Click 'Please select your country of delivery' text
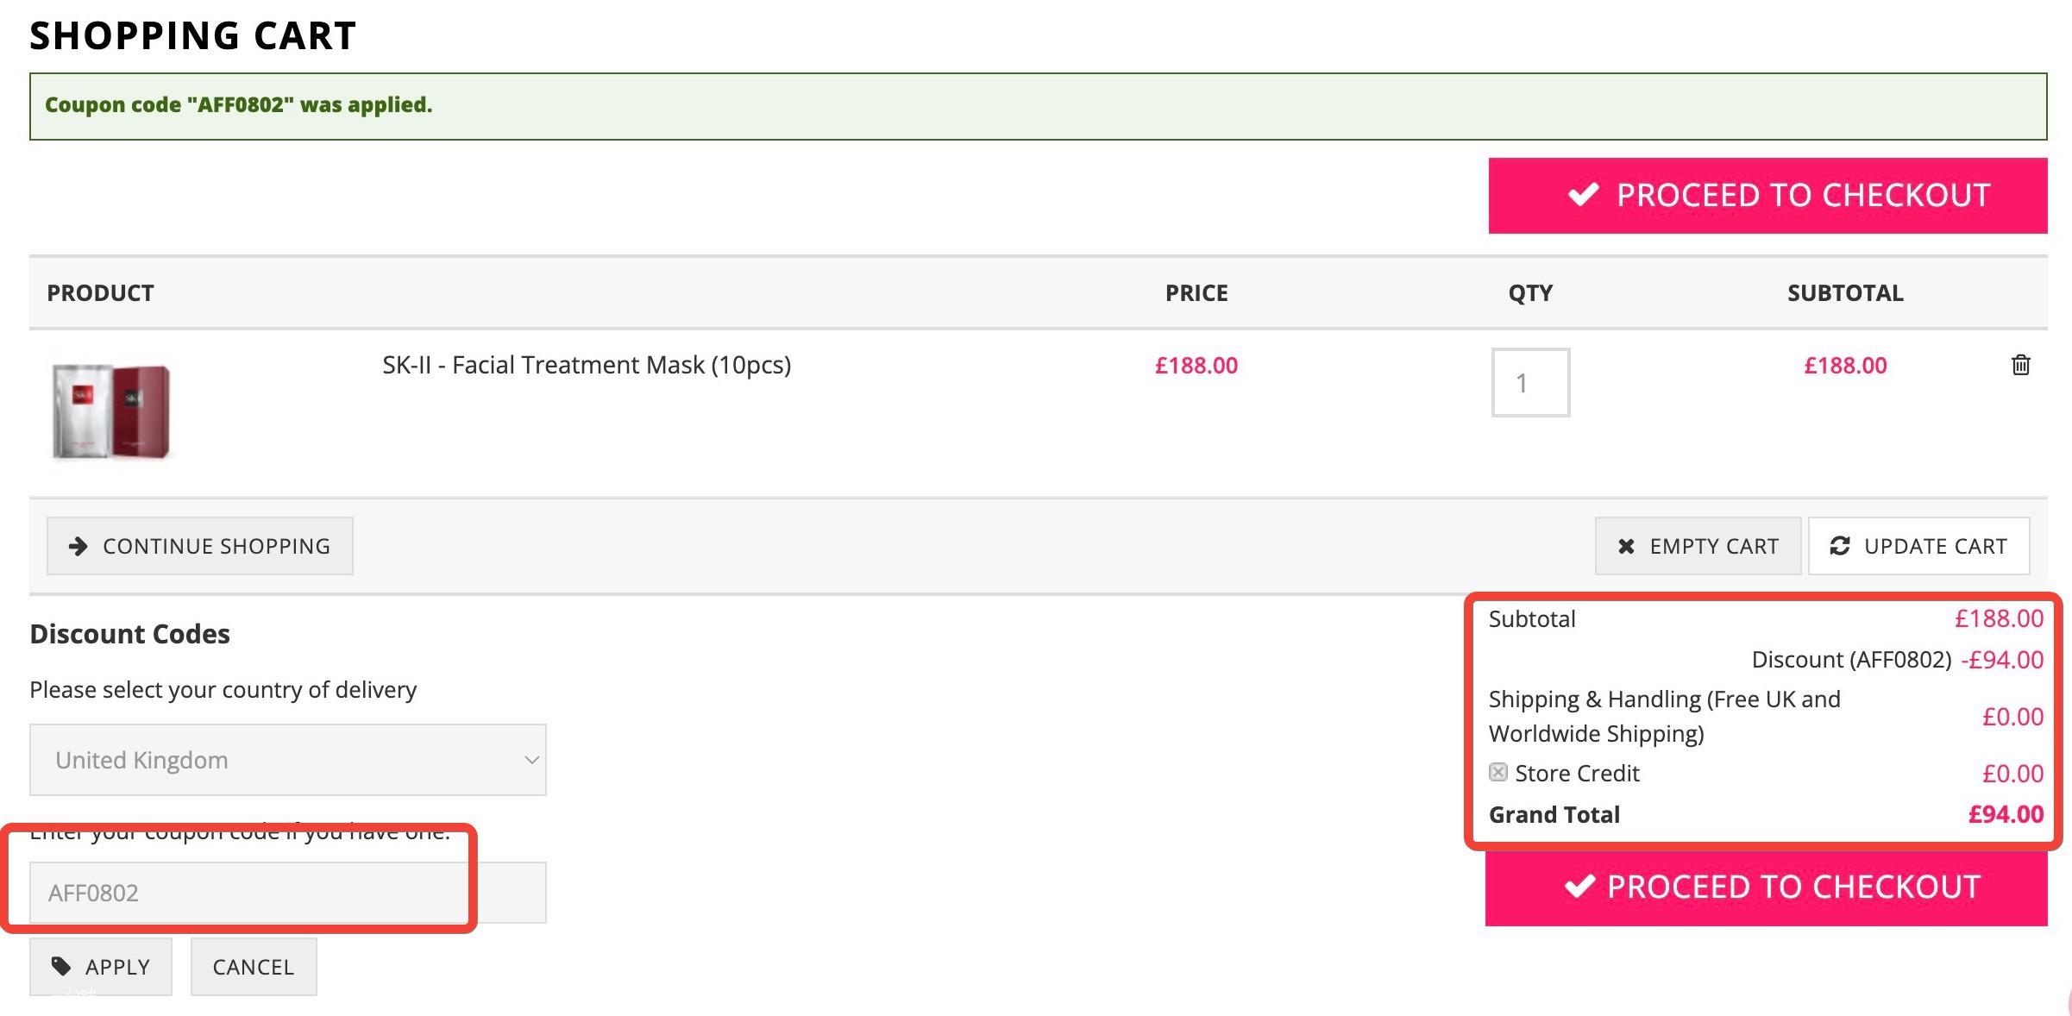This screenshot has width=2072, height=1016. [x=223, y=690]
